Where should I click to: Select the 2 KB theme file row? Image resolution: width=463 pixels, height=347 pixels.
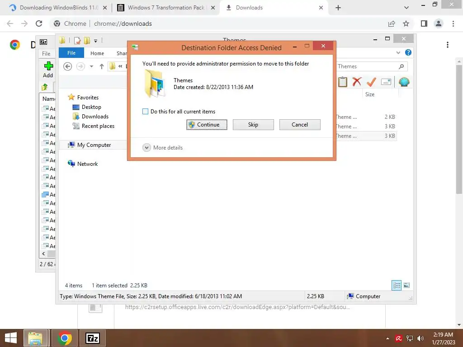click(365, 117)
